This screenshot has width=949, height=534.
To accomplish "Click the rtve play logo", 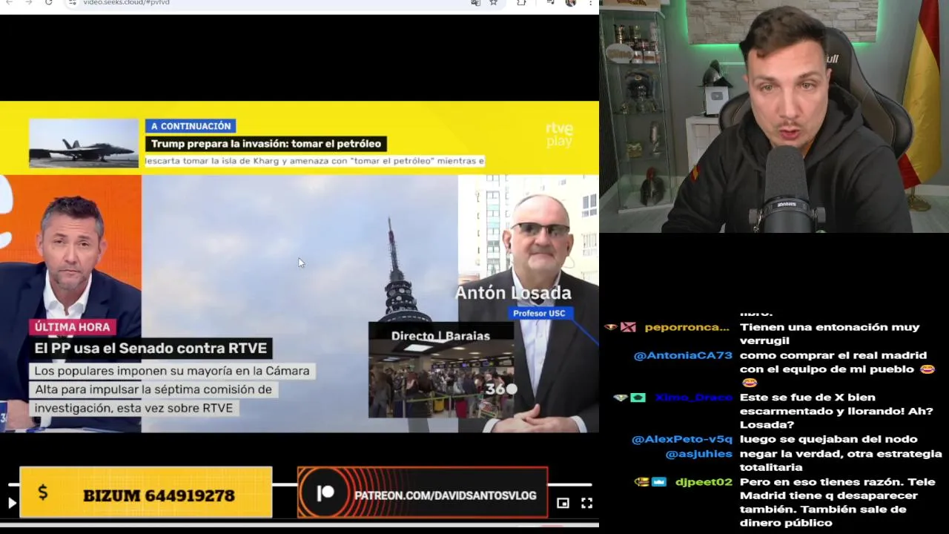I will tap(559, 135).
